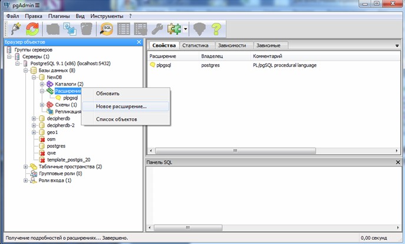Click the wrench maintenance icon
Screen dimensions: 405x244
(x=157, y=28)
